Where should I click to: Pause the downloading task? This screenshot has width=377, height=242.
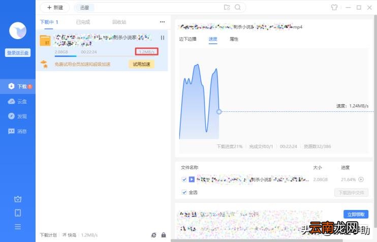pos(163,38)
